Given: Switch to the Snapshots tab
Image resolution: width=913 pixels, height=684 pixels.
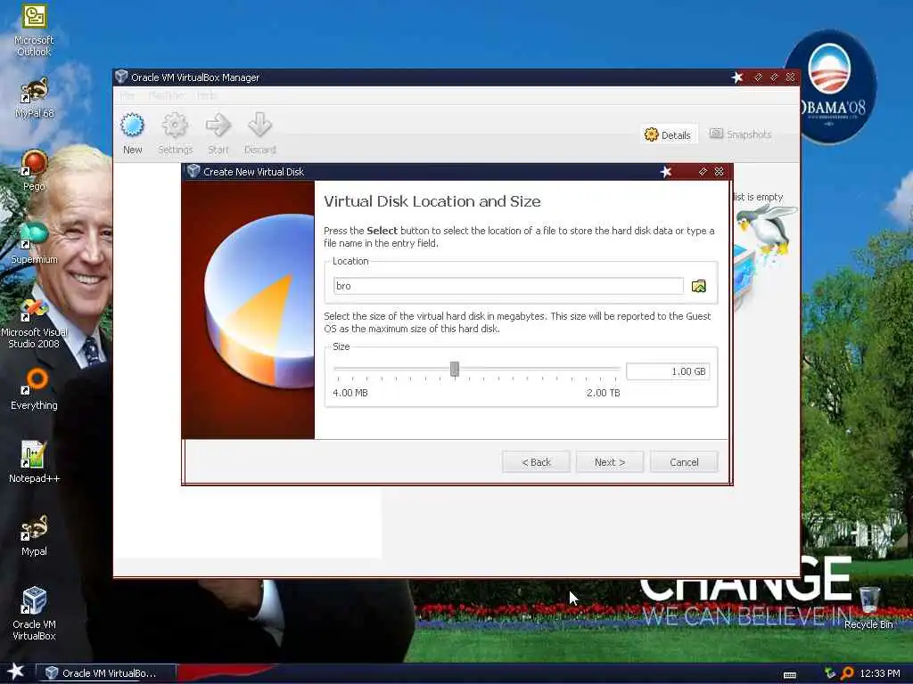Looking at the screenshot, I should pos(741,134).
